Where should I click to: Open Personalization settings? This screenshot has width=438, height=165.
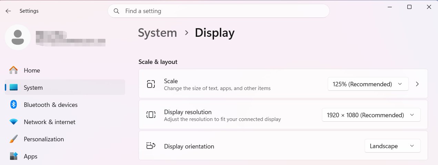[x=65, y=139]
